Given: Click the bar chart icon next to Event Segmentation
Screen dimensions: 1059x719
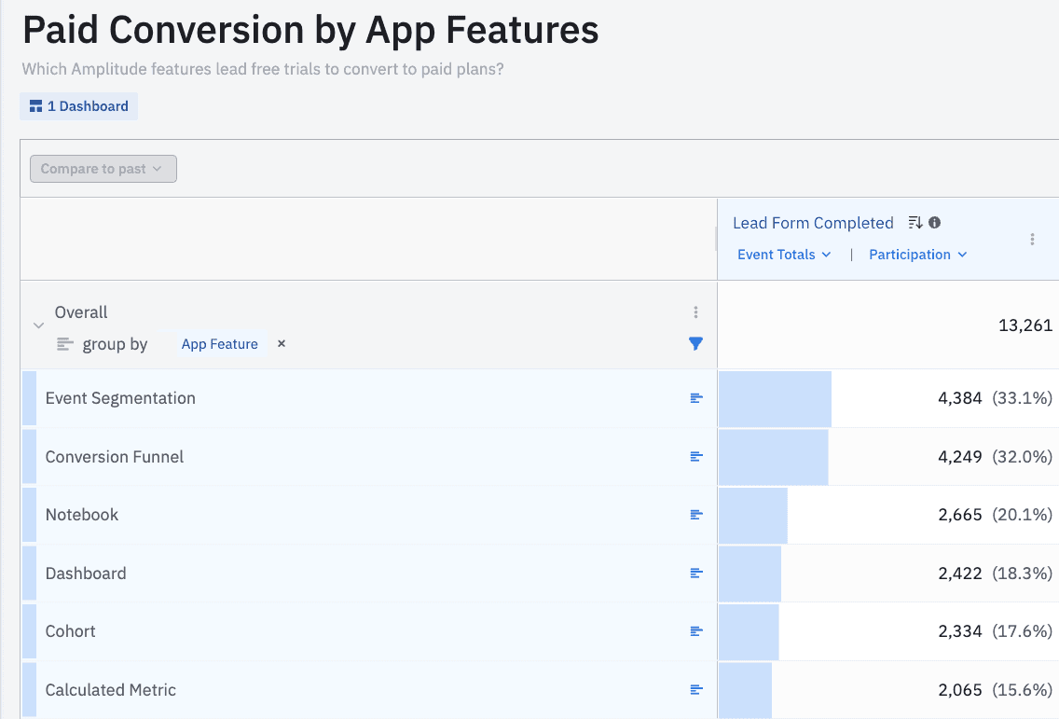Looking at the screenshot, I should [x=695, y=398].
